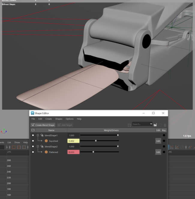This screenshot has width=195, height=199.
Task: Click the orange Squished target icon
Action: point(46,141)
